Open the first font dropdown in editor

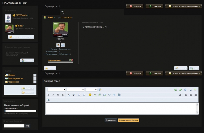56,90
